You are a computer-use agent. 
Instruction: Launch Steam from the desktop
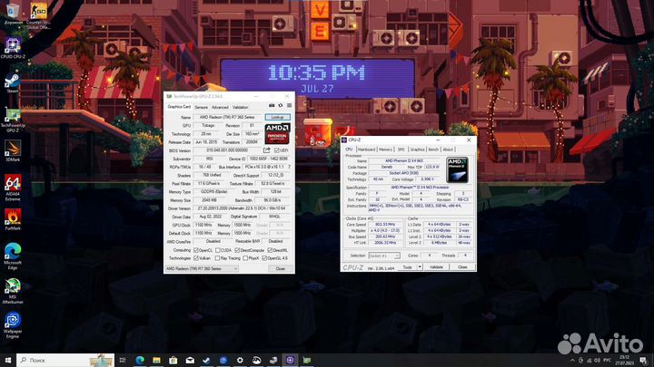(x=13, y=80)
